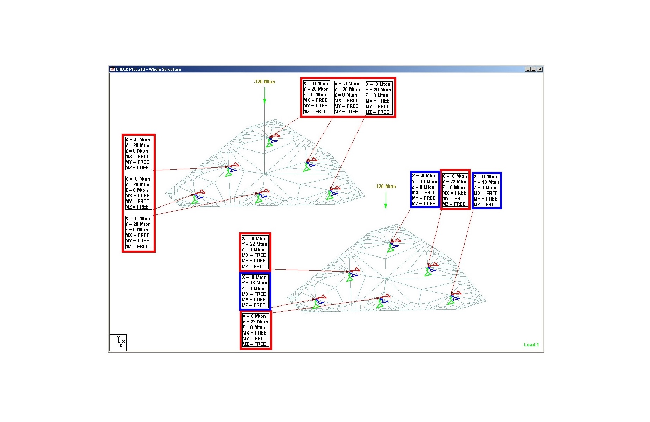Click the STAAD window icon in title bar
This screenshot has height=422, width=650.
(x=113, y=69)
